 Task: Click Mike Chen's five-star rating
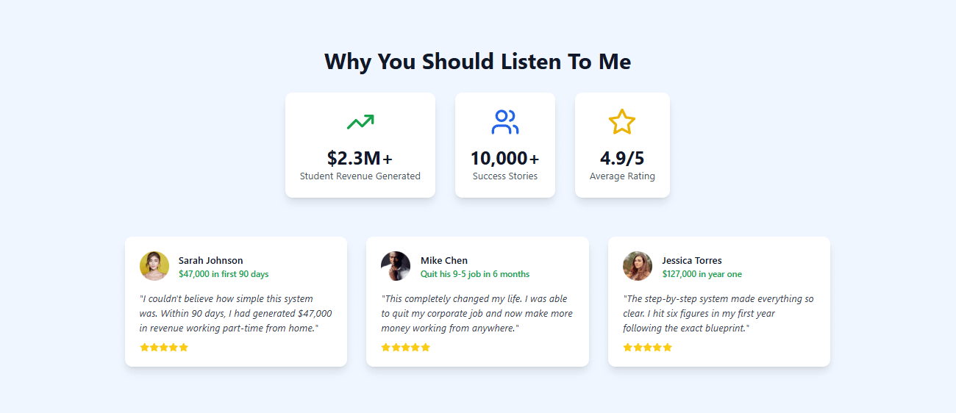coord(405,348)
